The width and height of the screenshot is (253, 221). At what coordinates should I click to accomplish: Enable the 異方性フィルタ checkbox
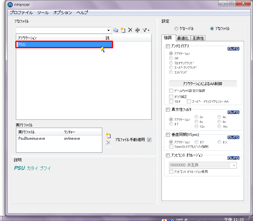pyautogui.click(x=168, y=110)
